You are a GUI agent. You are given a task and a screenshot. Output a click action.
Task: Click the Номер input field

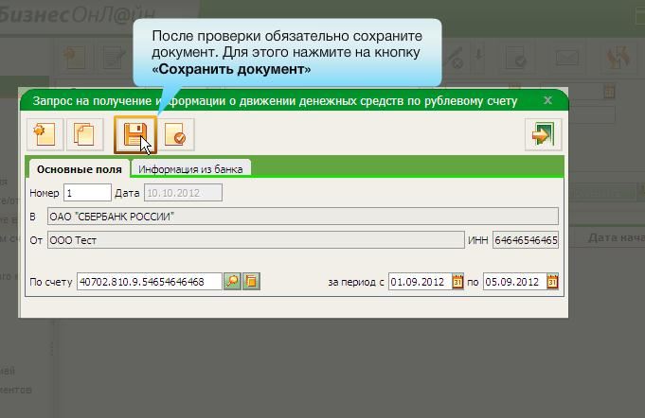point(87,193)
